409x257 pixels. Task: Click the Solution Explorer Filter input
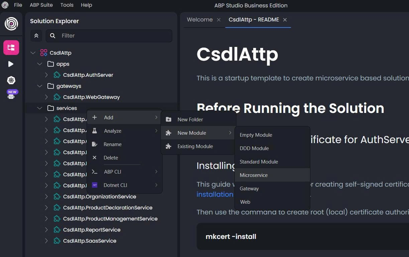[109, 36]
